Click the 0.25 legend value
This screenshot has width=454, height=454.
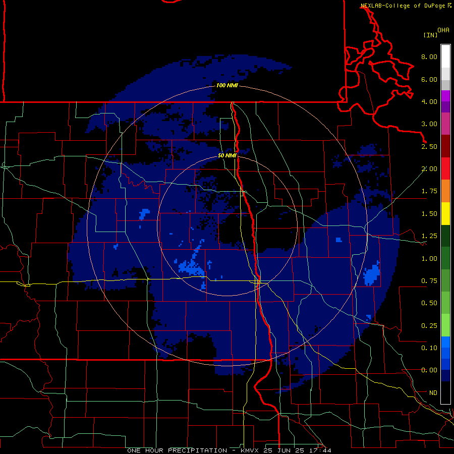point(429,325)
